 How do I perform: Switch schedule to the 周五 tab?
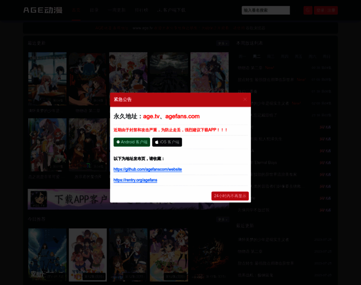(299, 57)
